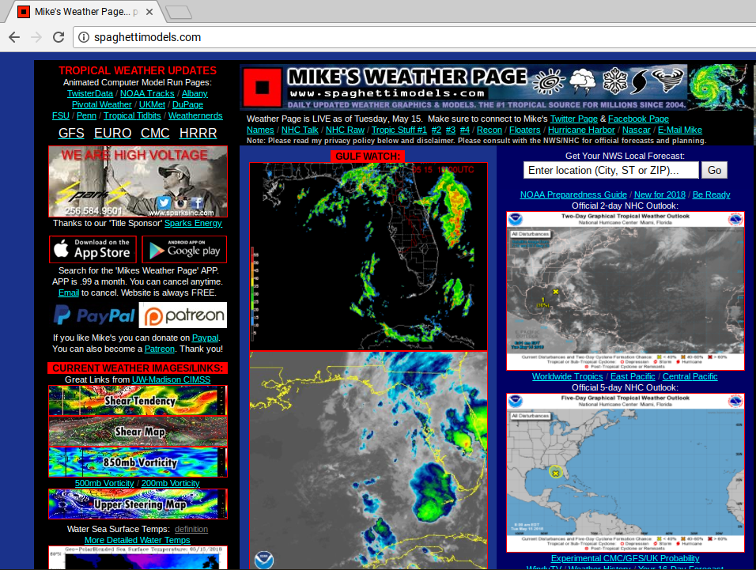Open the Tropic Stuff #1 link
This screenshot has width=756, height=570.
399,130
